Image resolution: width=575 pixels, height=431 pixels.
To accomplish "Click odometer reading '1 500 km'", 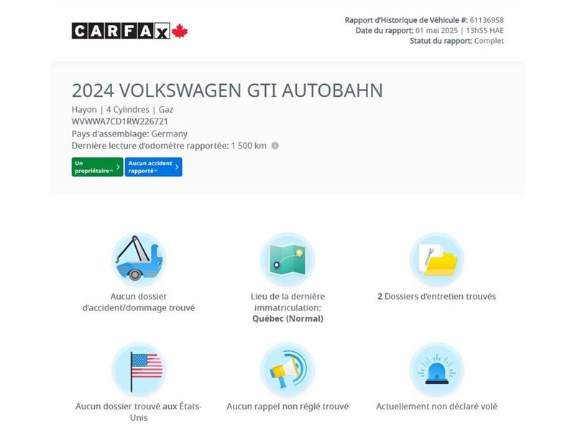I will [x=249, y=146].
